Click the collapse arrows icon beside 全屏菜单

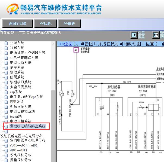pos(156,35)
